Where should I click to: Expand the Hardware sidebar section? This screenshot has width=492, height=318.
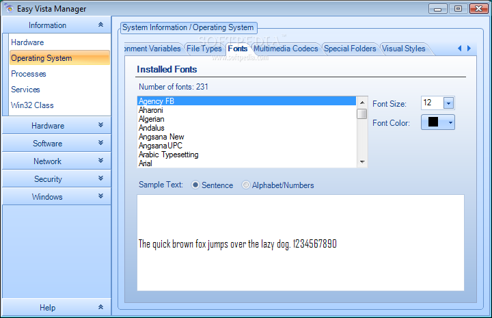coord(57,125)
